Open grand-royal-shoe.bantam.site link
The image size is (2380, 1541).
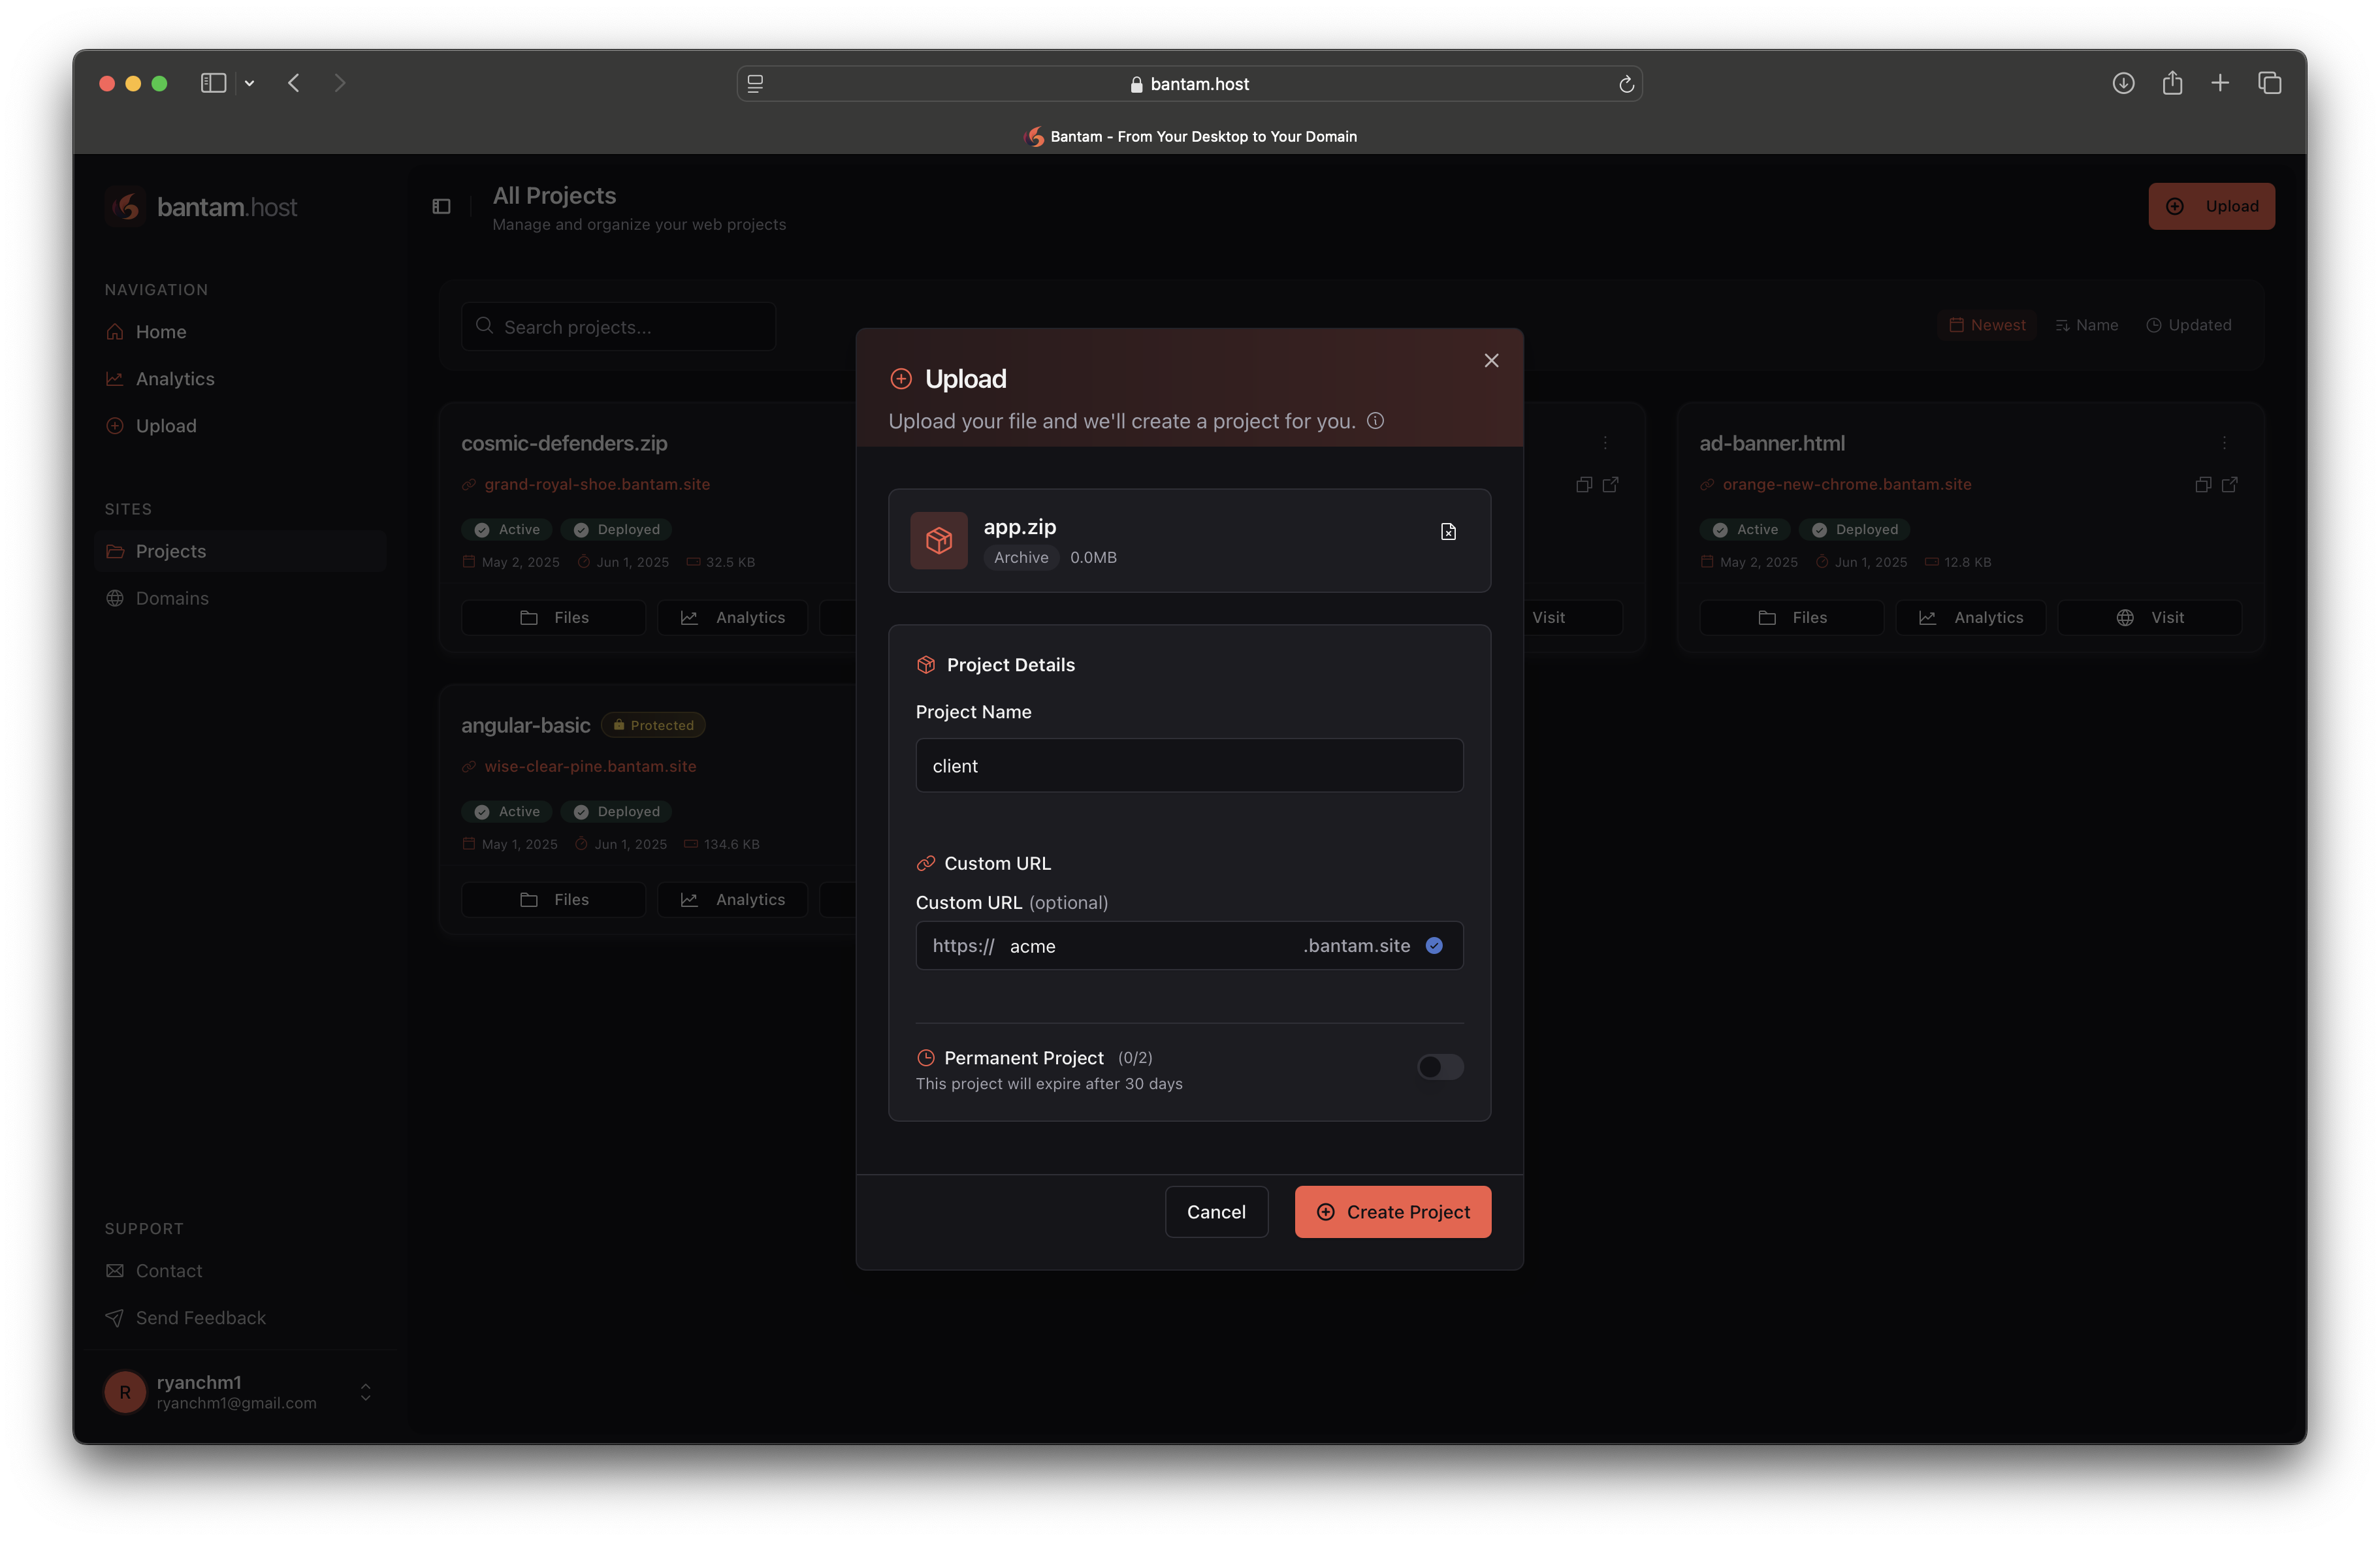[x=597, y=484]
